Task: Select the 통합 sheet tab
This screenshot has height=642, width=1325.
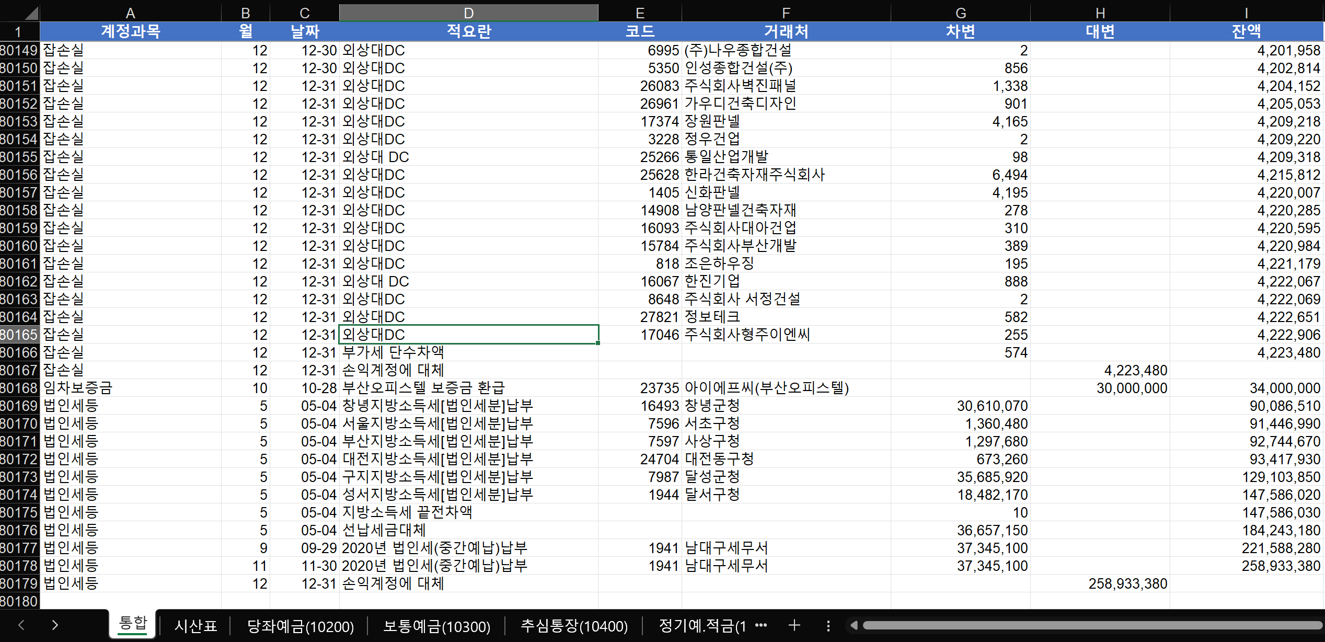Action: (x=133, y=623)
